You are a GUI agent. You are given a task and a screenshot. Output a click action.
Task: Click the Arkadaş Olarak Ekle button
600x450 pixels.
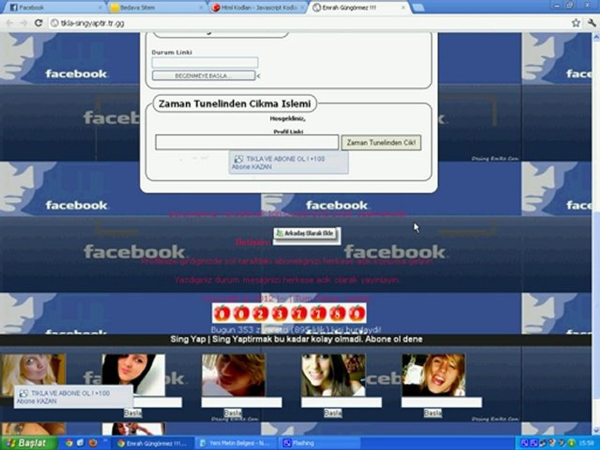coord(306,233)
